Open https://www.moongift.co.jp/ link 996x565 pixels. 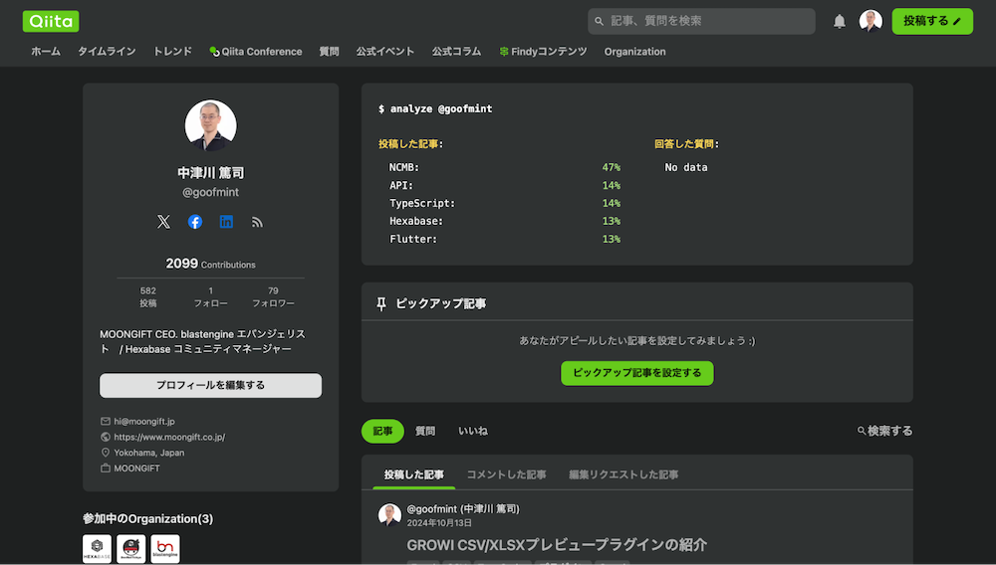click(x=169, y=437)
